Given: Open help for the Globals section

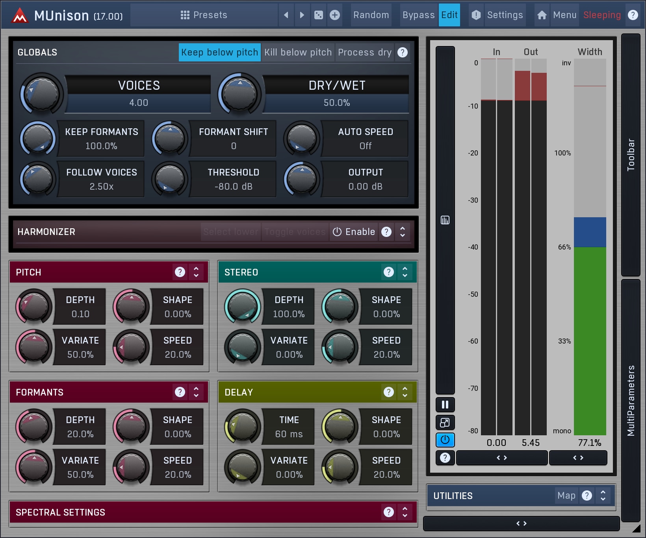Looking at the screenshot, I should pyautogui.click(x=402, y=52).
